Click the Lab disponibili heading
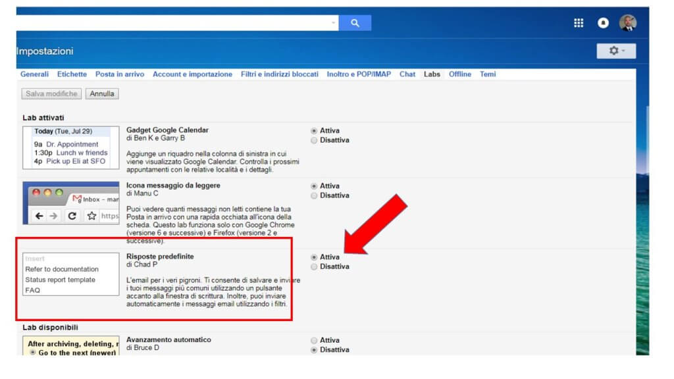Image resolution: width=674 pixels, height=379 pixels. click(50, 328)
